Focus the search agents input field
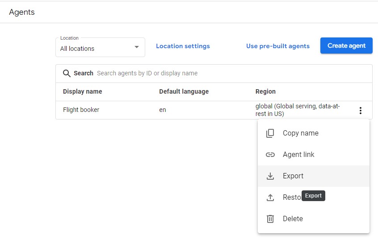This screenshot has width=378, height=239. pos(231,73)
